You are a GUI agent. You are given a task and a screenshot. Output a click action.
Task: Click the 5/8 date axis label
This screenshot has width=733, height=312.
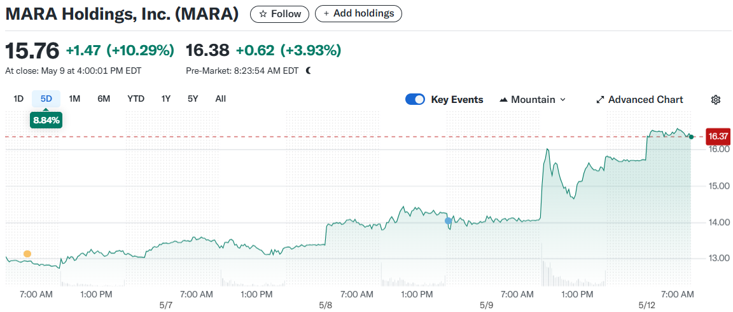(326, 306)
